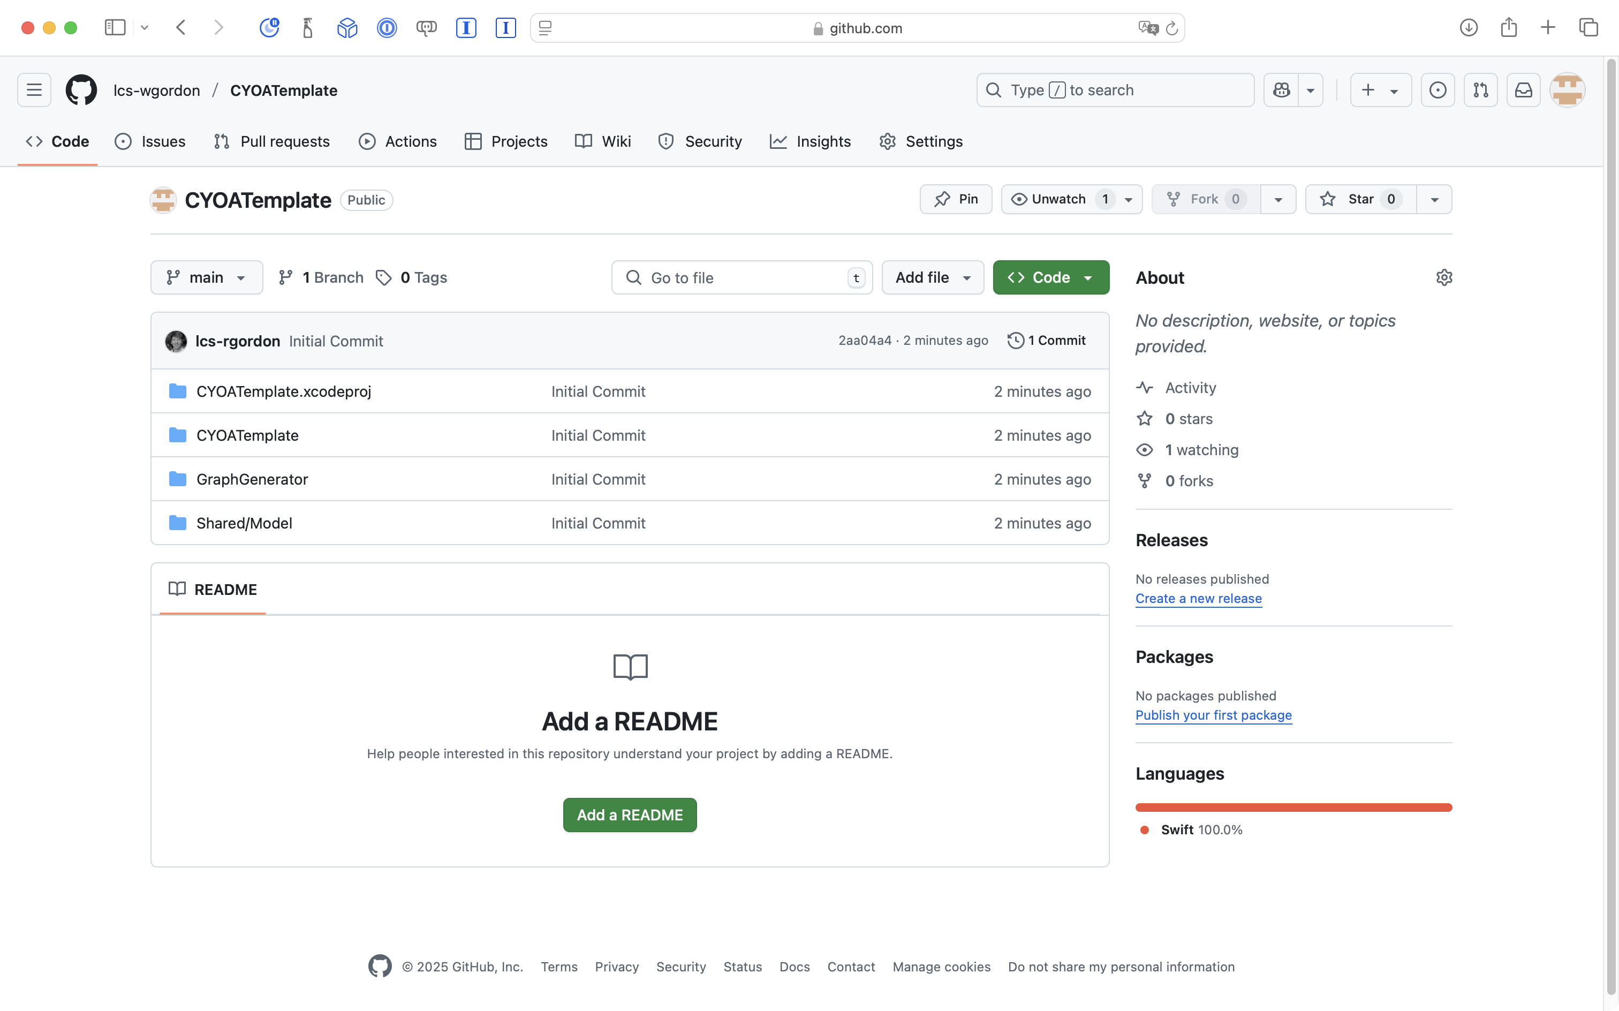Expand the green Code dropdown
Screen dimensions: 1619x1011
click(1051, 277)
